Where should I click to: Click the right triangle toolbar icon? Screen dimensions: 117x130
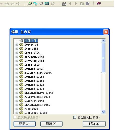point(76,4)
